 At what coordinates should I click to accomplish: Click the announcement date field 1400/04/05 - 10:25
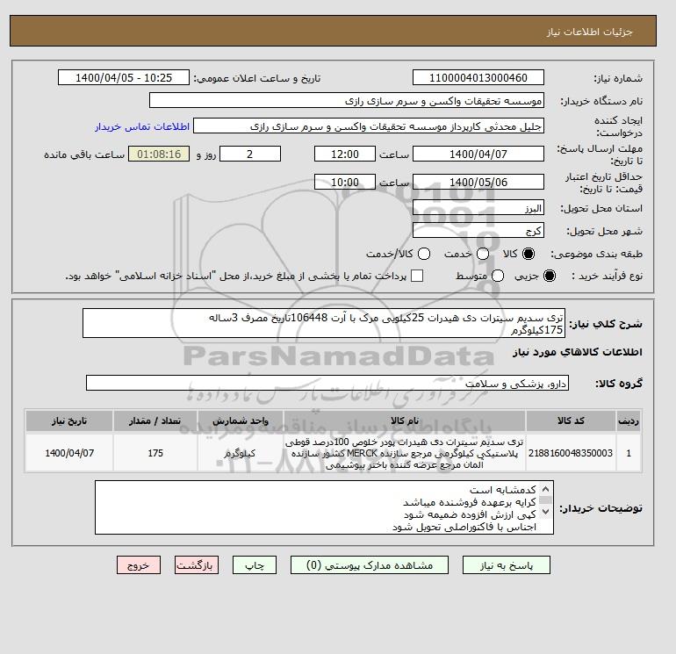(123, 77)
